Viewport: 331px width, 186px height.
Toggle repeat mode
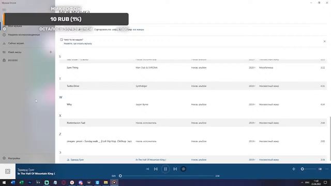click(x=184, y=169)
